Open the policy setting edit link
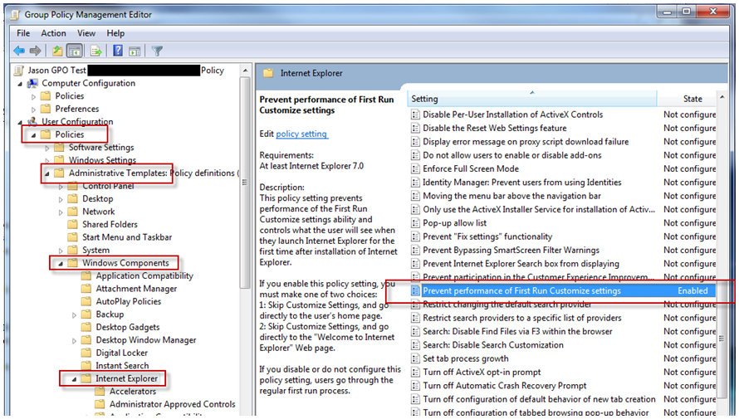 tap(301, 134)
